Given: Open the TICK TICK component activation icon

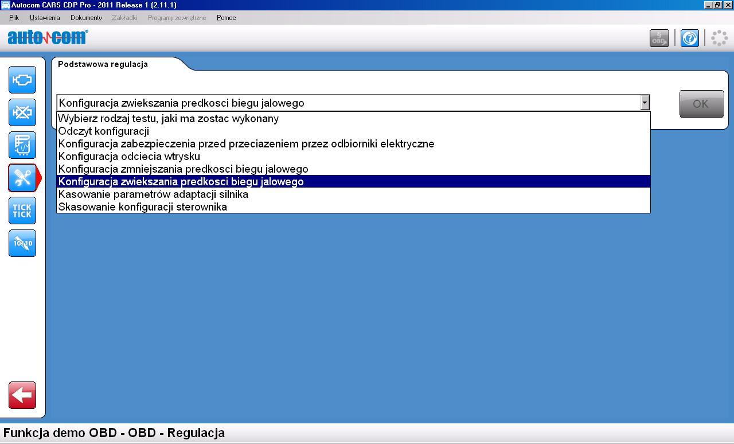Looking at the screenshot, I should point(22,211).
